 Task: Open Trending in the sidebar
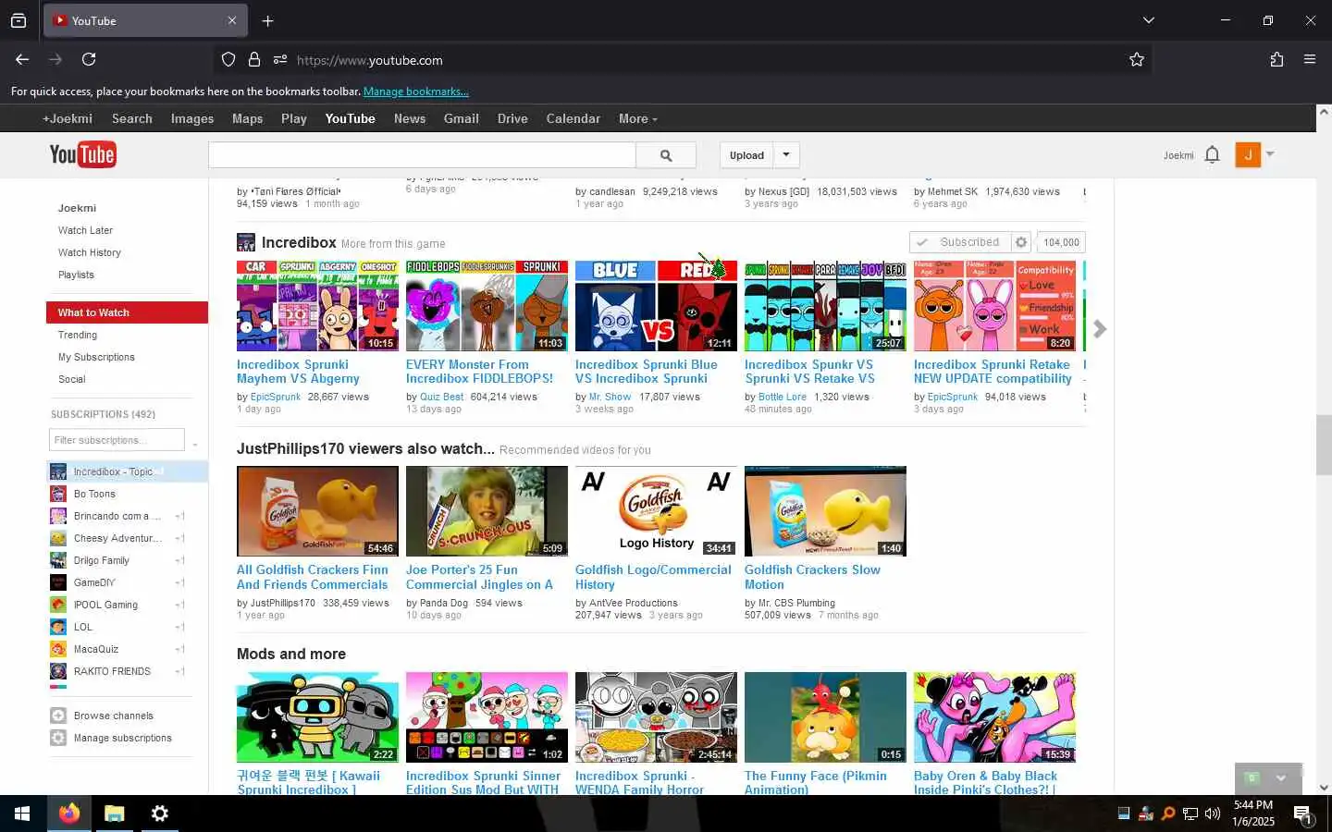coord(78,335)
